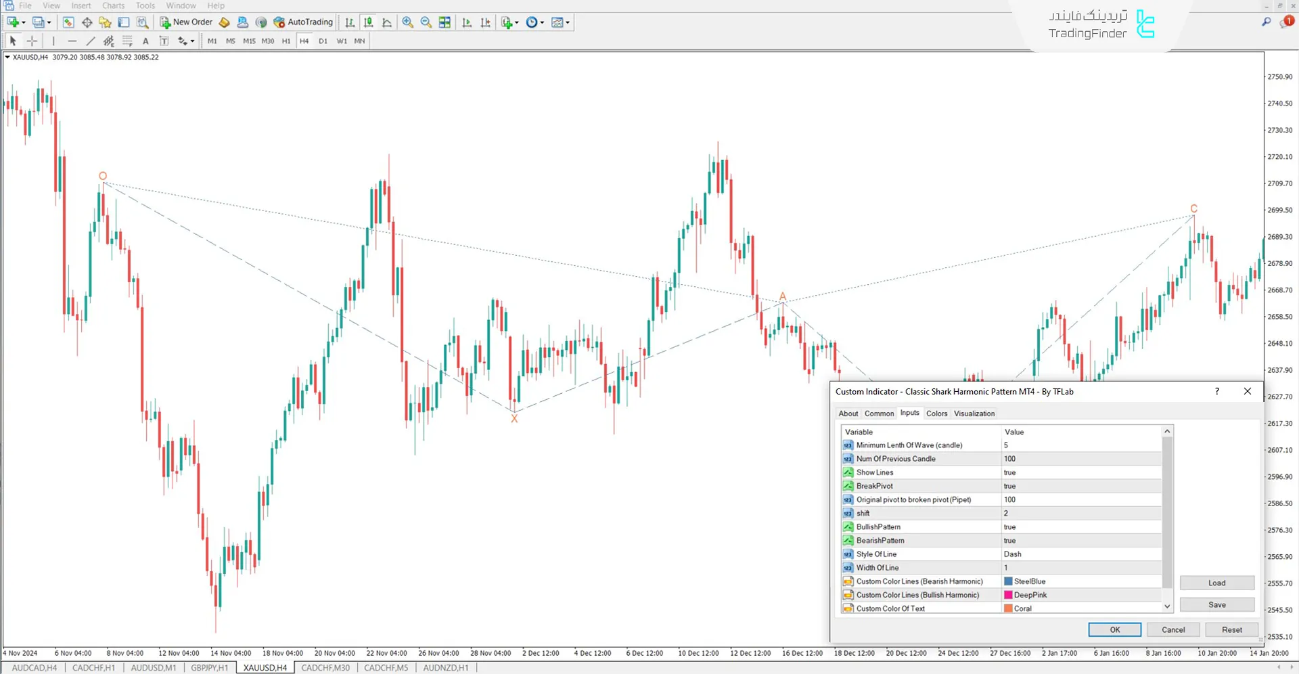The image size is (1299, 674).
Task: Toggle the H4 timeframe button
Action: click(304, 41)
